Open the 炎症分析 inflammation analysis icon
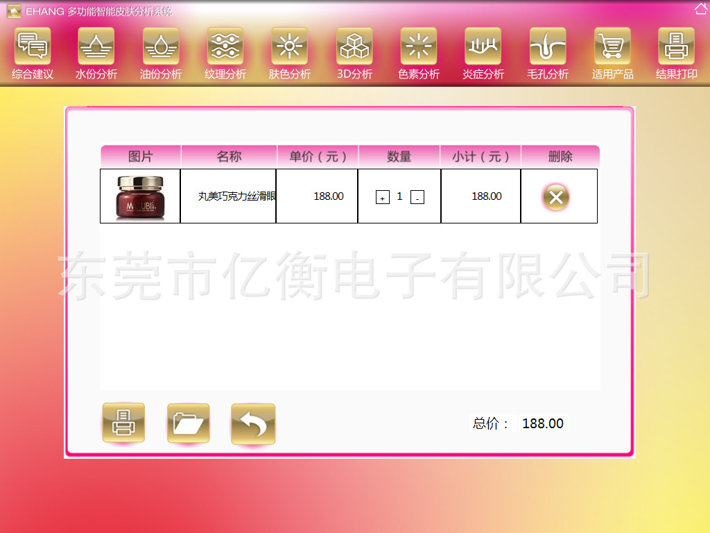 [x=483, y=46]
